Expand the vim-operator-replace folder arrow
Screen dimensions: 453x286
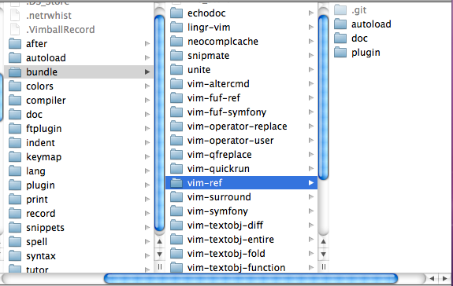point(311,126)
